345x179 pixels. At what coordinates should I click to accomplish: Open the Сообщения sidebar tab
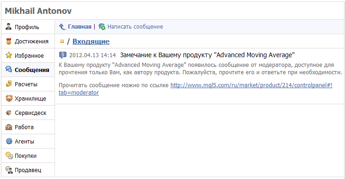[x=28, y=70]
